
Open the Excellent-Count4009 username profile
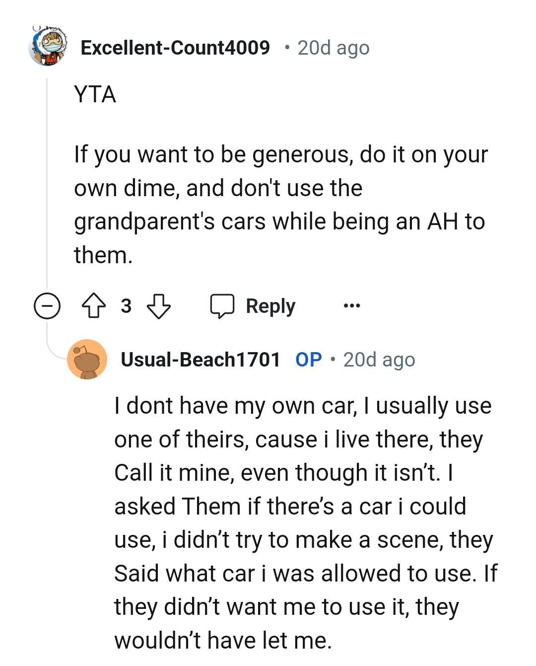175,48
